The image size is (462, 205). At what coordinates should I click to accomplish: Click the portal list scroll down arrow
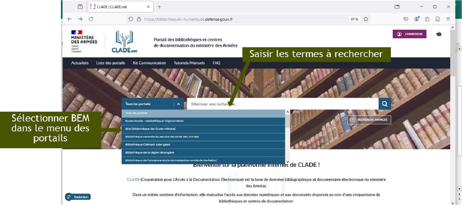point(288,162)
